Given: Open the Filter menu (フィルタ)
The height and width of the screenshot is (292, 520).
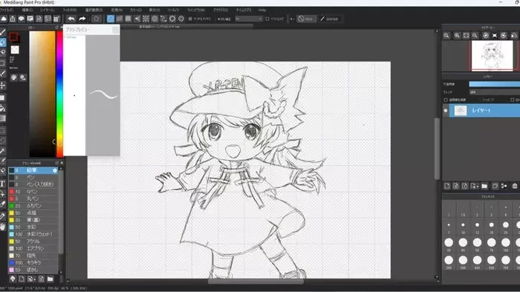Looking at the screenshot, I should click(70, 10).
